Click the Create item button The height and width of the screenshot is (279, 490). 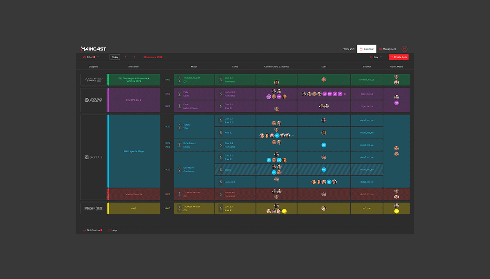[x=398, y=57]
